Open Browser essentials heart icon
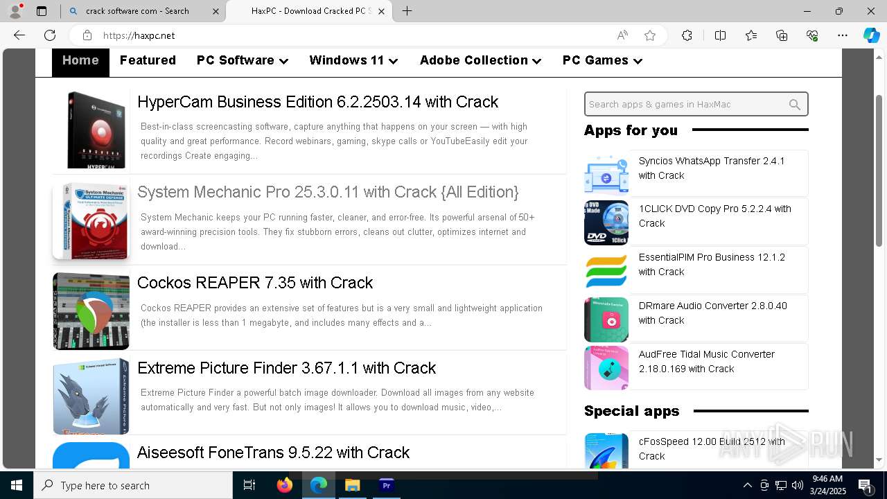Screen dimensions: 887x499 812,35
